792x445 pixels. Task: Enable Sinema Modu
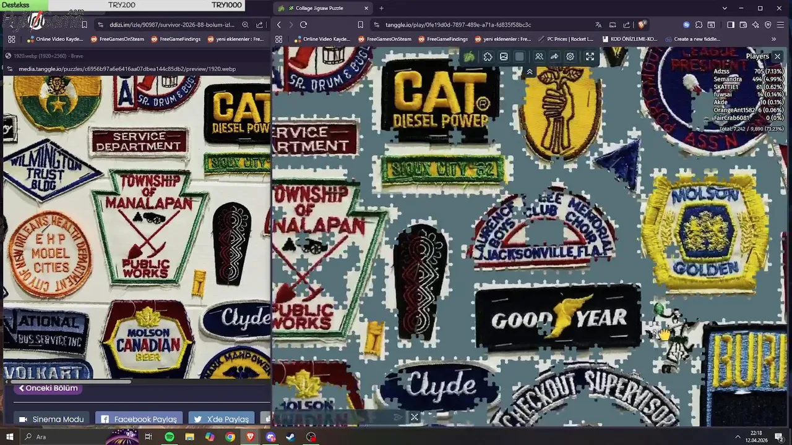tap(51, 419)
